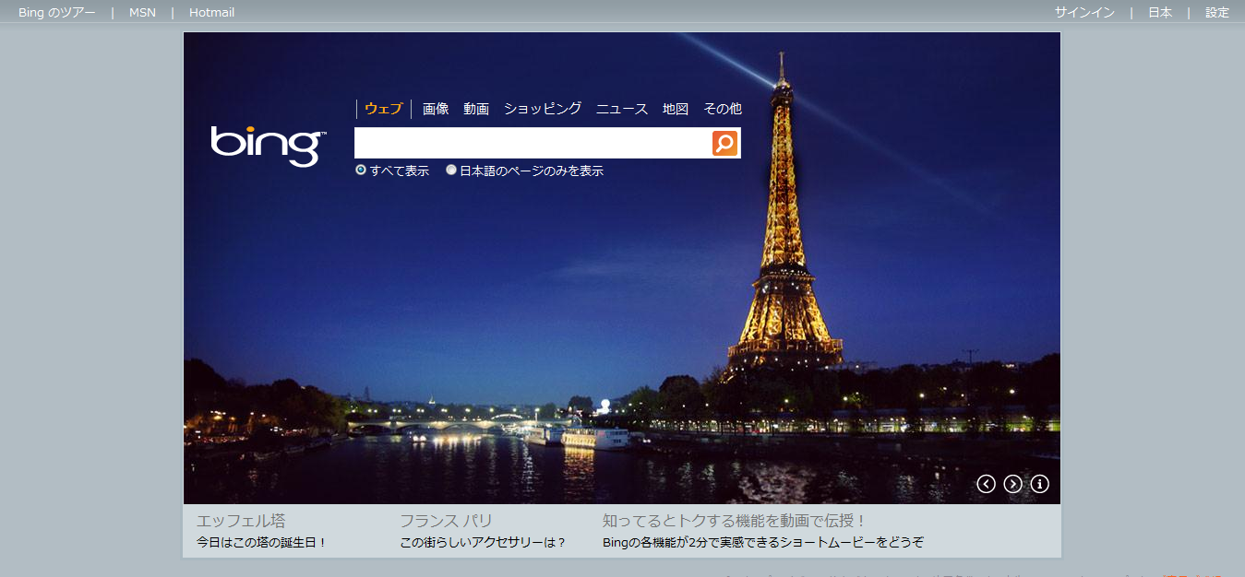This screenshot has height=577, width=1245.
Task: Open the image info icon
Action: click(x=1039, y=484)
